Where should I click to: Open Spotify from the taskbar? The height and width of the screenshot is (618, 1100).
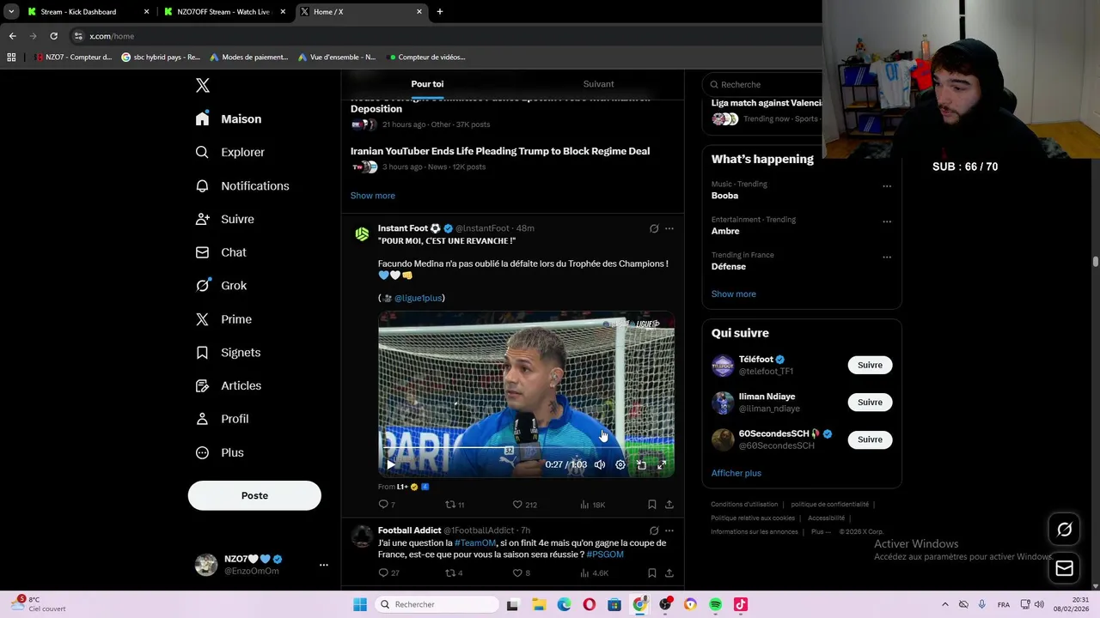[x=715, y=604]
